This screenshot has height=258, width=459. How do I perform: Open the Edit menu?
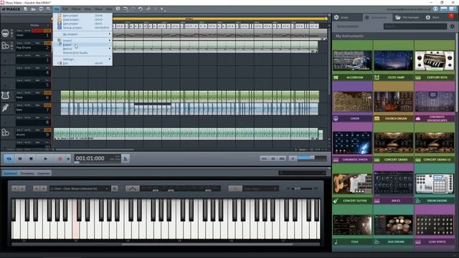click(65, 9)
